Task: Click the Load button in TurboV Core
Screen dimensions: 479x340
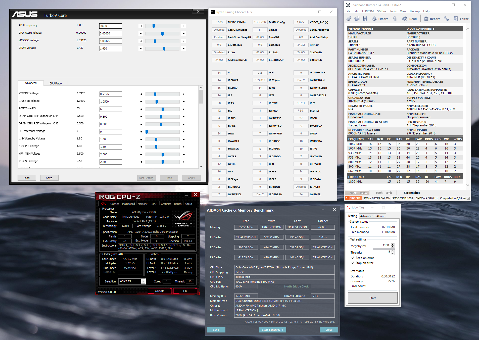Action: point(27,178)
